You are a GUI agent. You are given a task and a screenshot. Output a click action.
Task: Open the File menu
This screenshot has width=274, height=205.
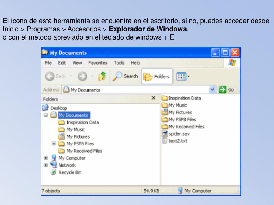[48, 63]
